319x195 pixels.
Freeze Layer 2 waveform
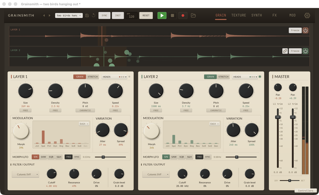click(x=295, y=51)
